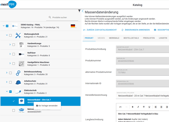The width and height of the screenshot is (169, 122).
Task: Collapse panel with the left chevron arrow
Action: [83, 11]
